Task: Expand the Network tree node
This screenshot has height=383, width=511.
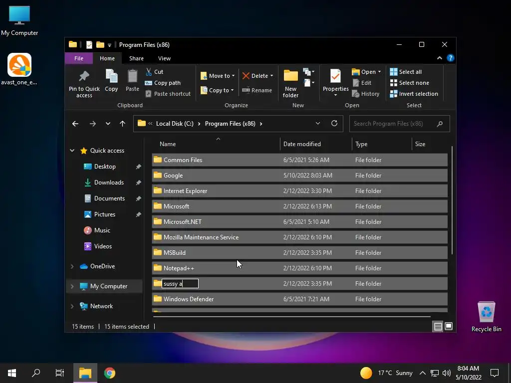Action: pyautogui.click(x=72, y=306)
